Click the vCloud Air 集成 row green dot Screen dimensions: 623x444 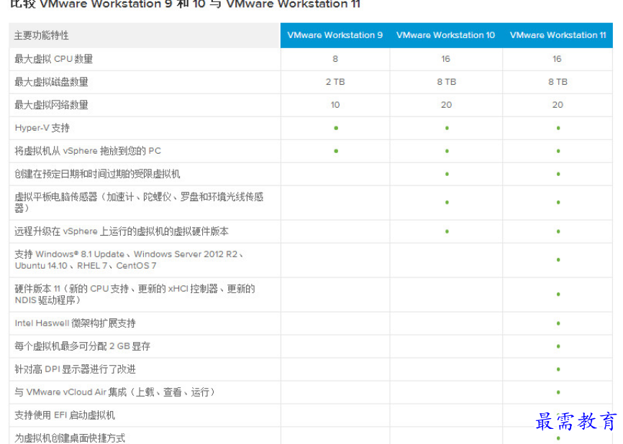558,392
